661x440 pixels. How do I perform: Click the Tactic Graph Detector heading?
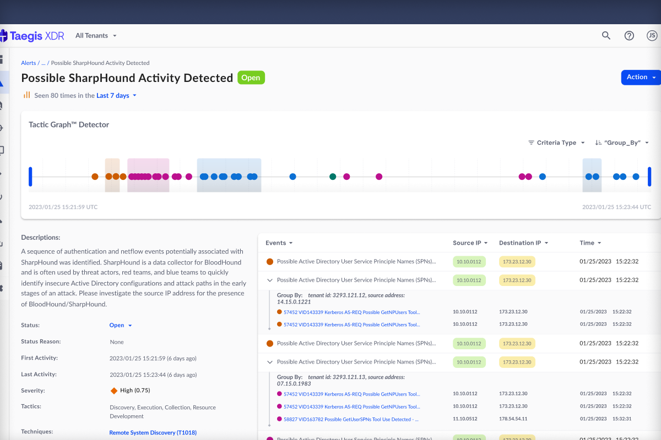click(x=69, y=125)
